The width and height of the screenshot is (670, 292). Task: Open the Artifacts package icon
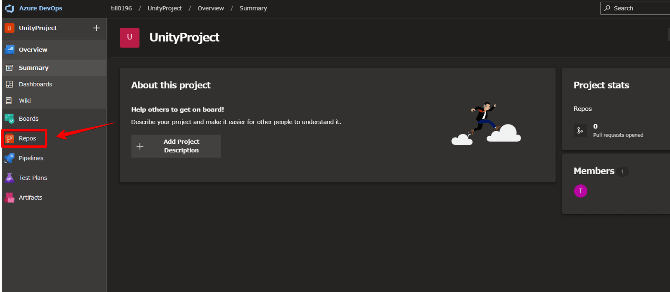pyautogui.click(x=10, y=198)
